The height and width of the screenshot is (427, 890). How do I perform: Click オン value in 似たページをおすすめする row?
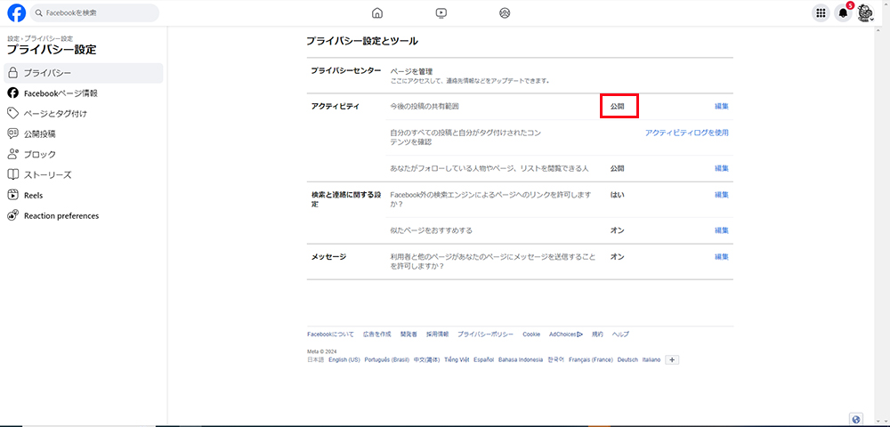[617, 230]
